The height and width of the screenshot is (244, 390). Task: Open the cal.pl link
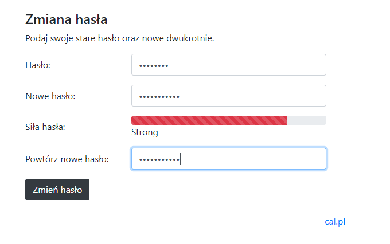pyautogui.click(x=335, y=222)
